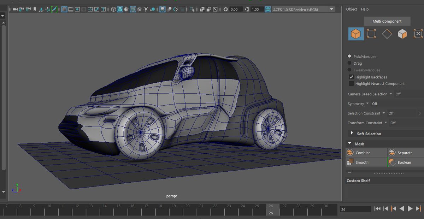Play backwards on the timeline
The height and width of the screenshot is (219, 424).
pyautogui.click(x=402, y=209)
